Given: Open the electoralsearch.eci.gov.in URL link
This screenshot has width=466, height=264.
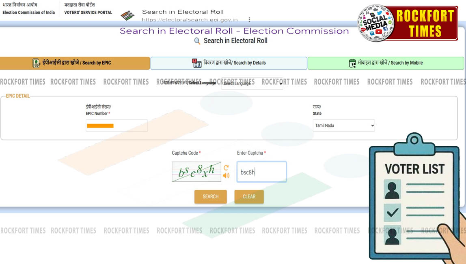Looking at the screenshot, I should click(x=190, y=20).
